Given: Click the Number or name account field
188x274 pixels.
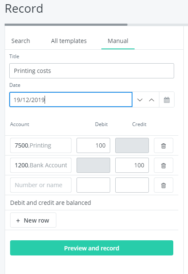Looking at the screenshot, I should 41,185.
